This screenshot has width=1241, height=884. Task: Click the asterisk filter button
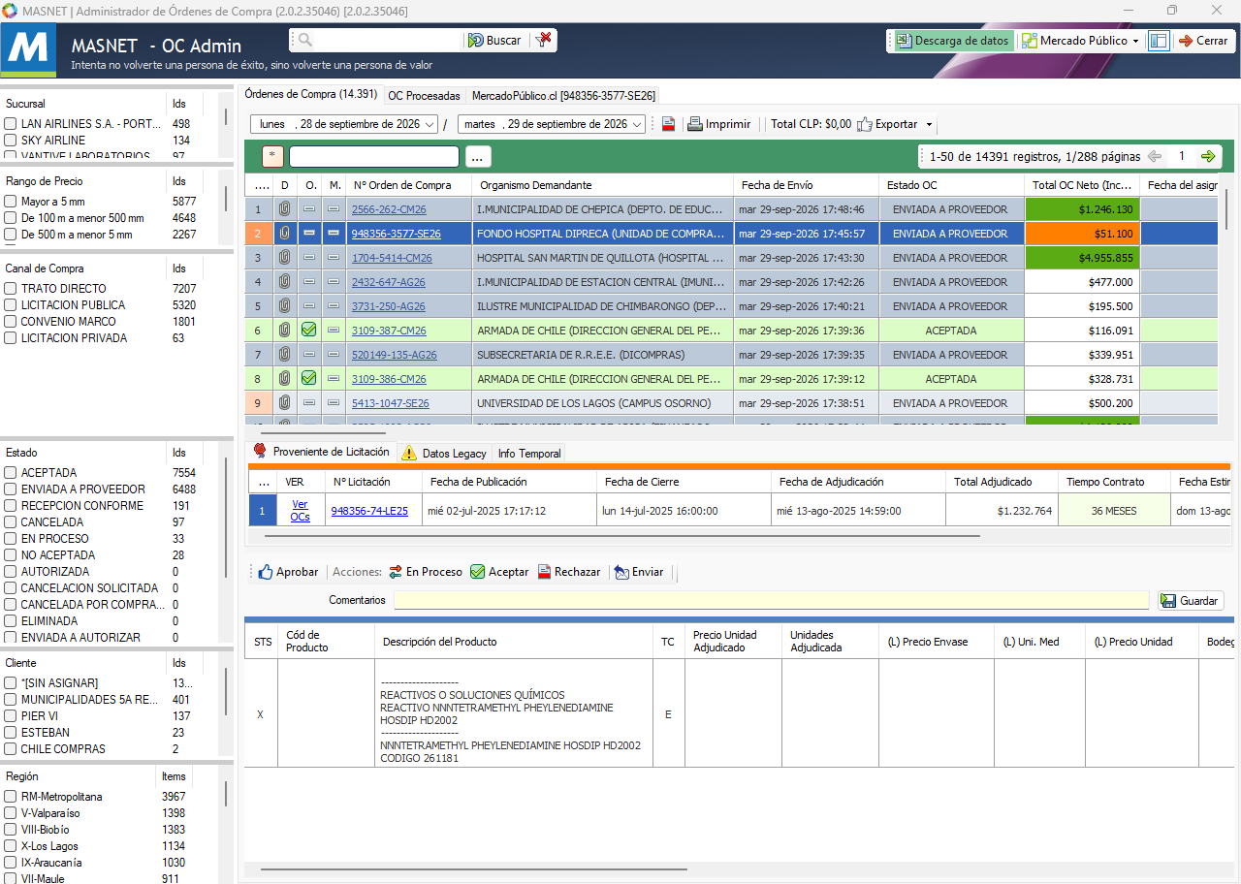coord(273,156)
